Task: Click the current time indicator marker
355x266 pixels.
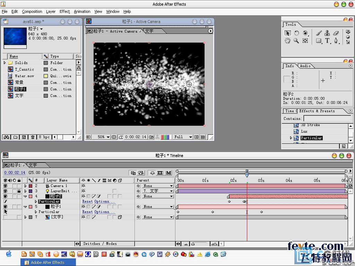Action: [247, 174]
